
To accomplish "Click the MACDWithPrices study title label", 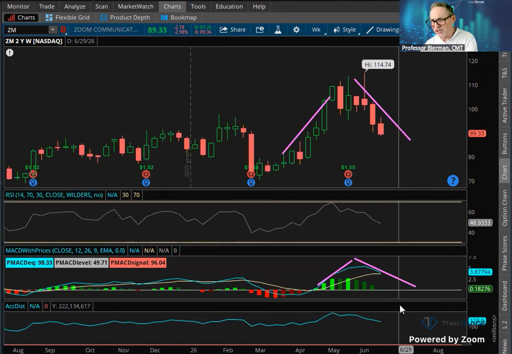I will pos(65,251).
